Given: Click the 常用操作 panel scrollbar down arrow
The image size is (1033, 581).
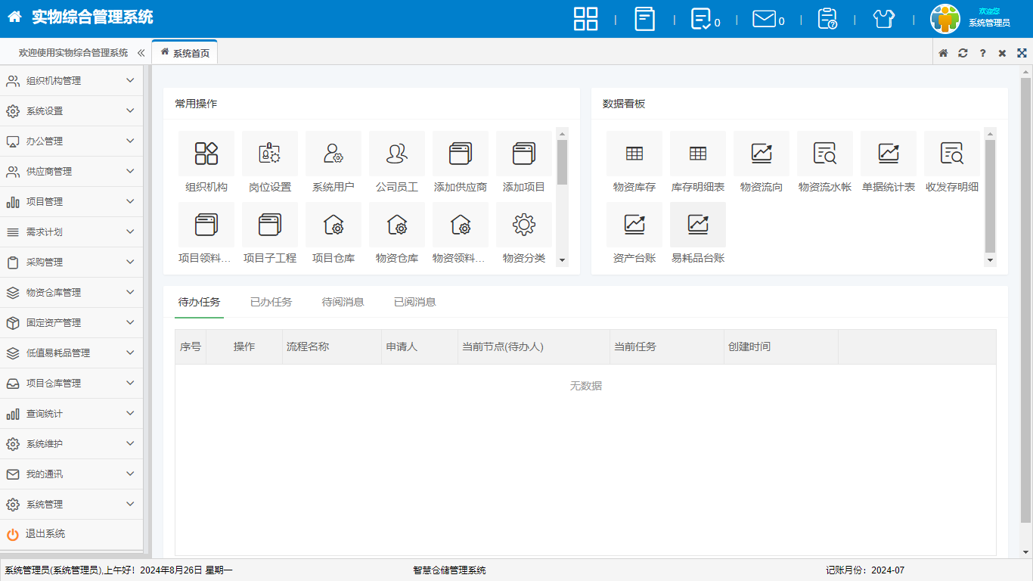Looking at the screenshot, I should tap(562, 260).
